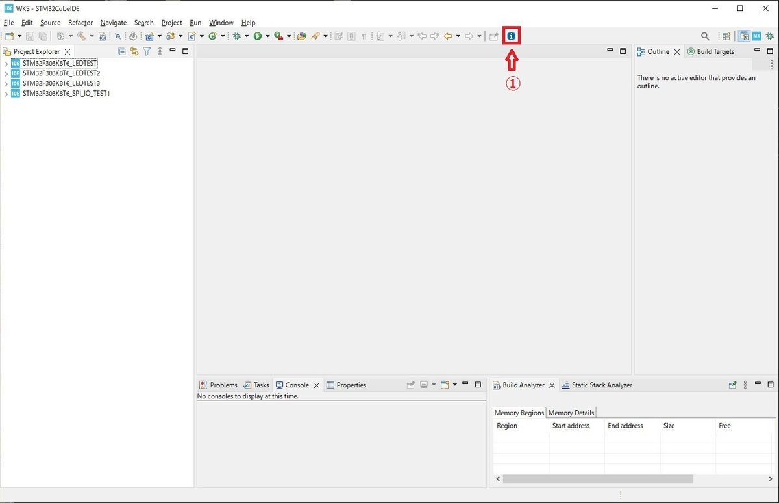Click the External Tools run icon

pos(278,36)
